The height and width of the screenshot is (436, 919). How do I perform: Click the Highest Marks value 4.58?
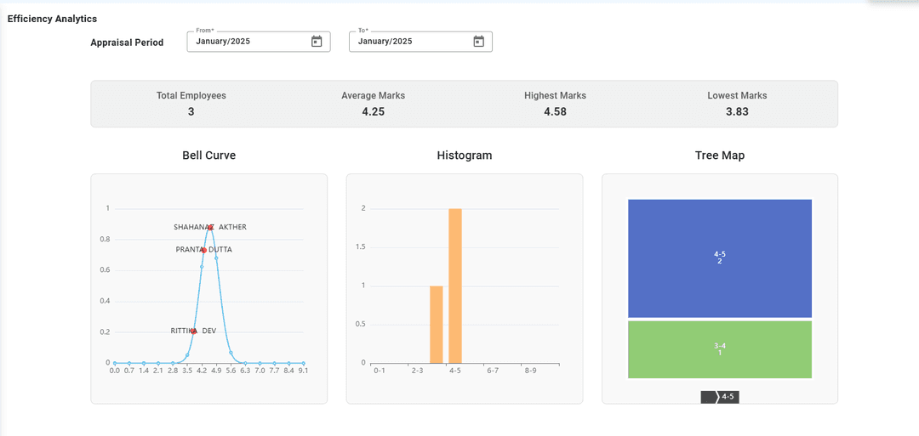[555, 111]
